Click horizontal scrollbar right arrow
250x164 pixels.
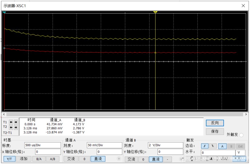coord(246,114)
